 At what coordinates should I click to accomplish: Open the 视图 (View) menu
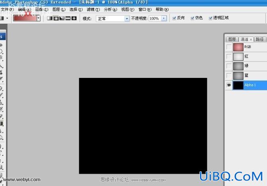[x=128, y=10]
